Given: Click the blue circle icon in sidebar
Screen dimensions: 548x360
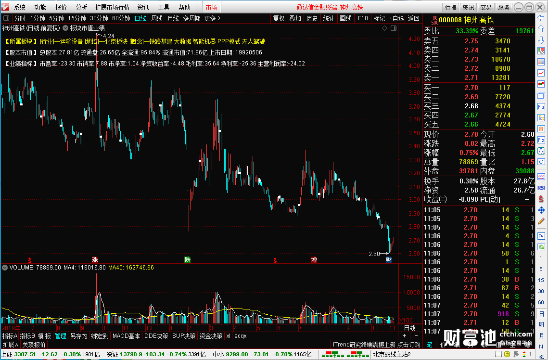Looking at the screenshot, I should click(x=541, y=162).
